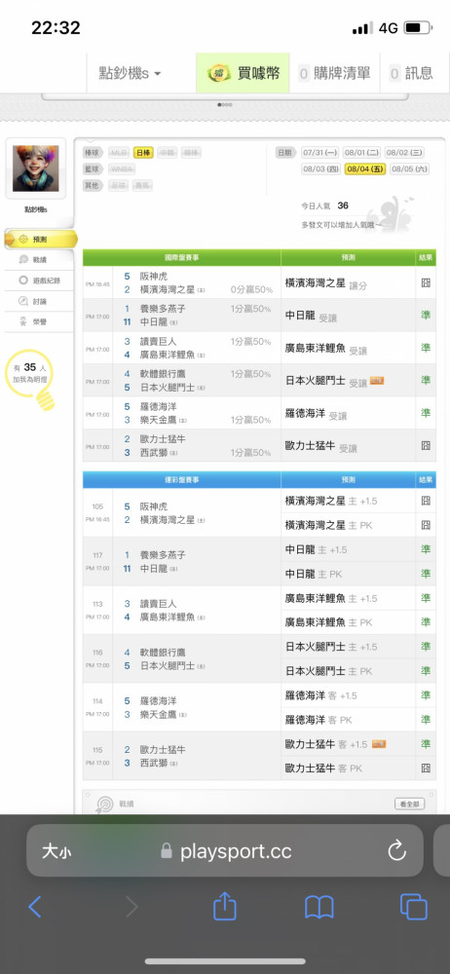Viewport: 450px width, 974px height.
Task: Open the 榮譽 sidebar tab
Action: point(39,321)
